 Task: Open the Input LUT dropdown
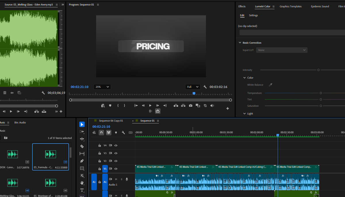282,50
